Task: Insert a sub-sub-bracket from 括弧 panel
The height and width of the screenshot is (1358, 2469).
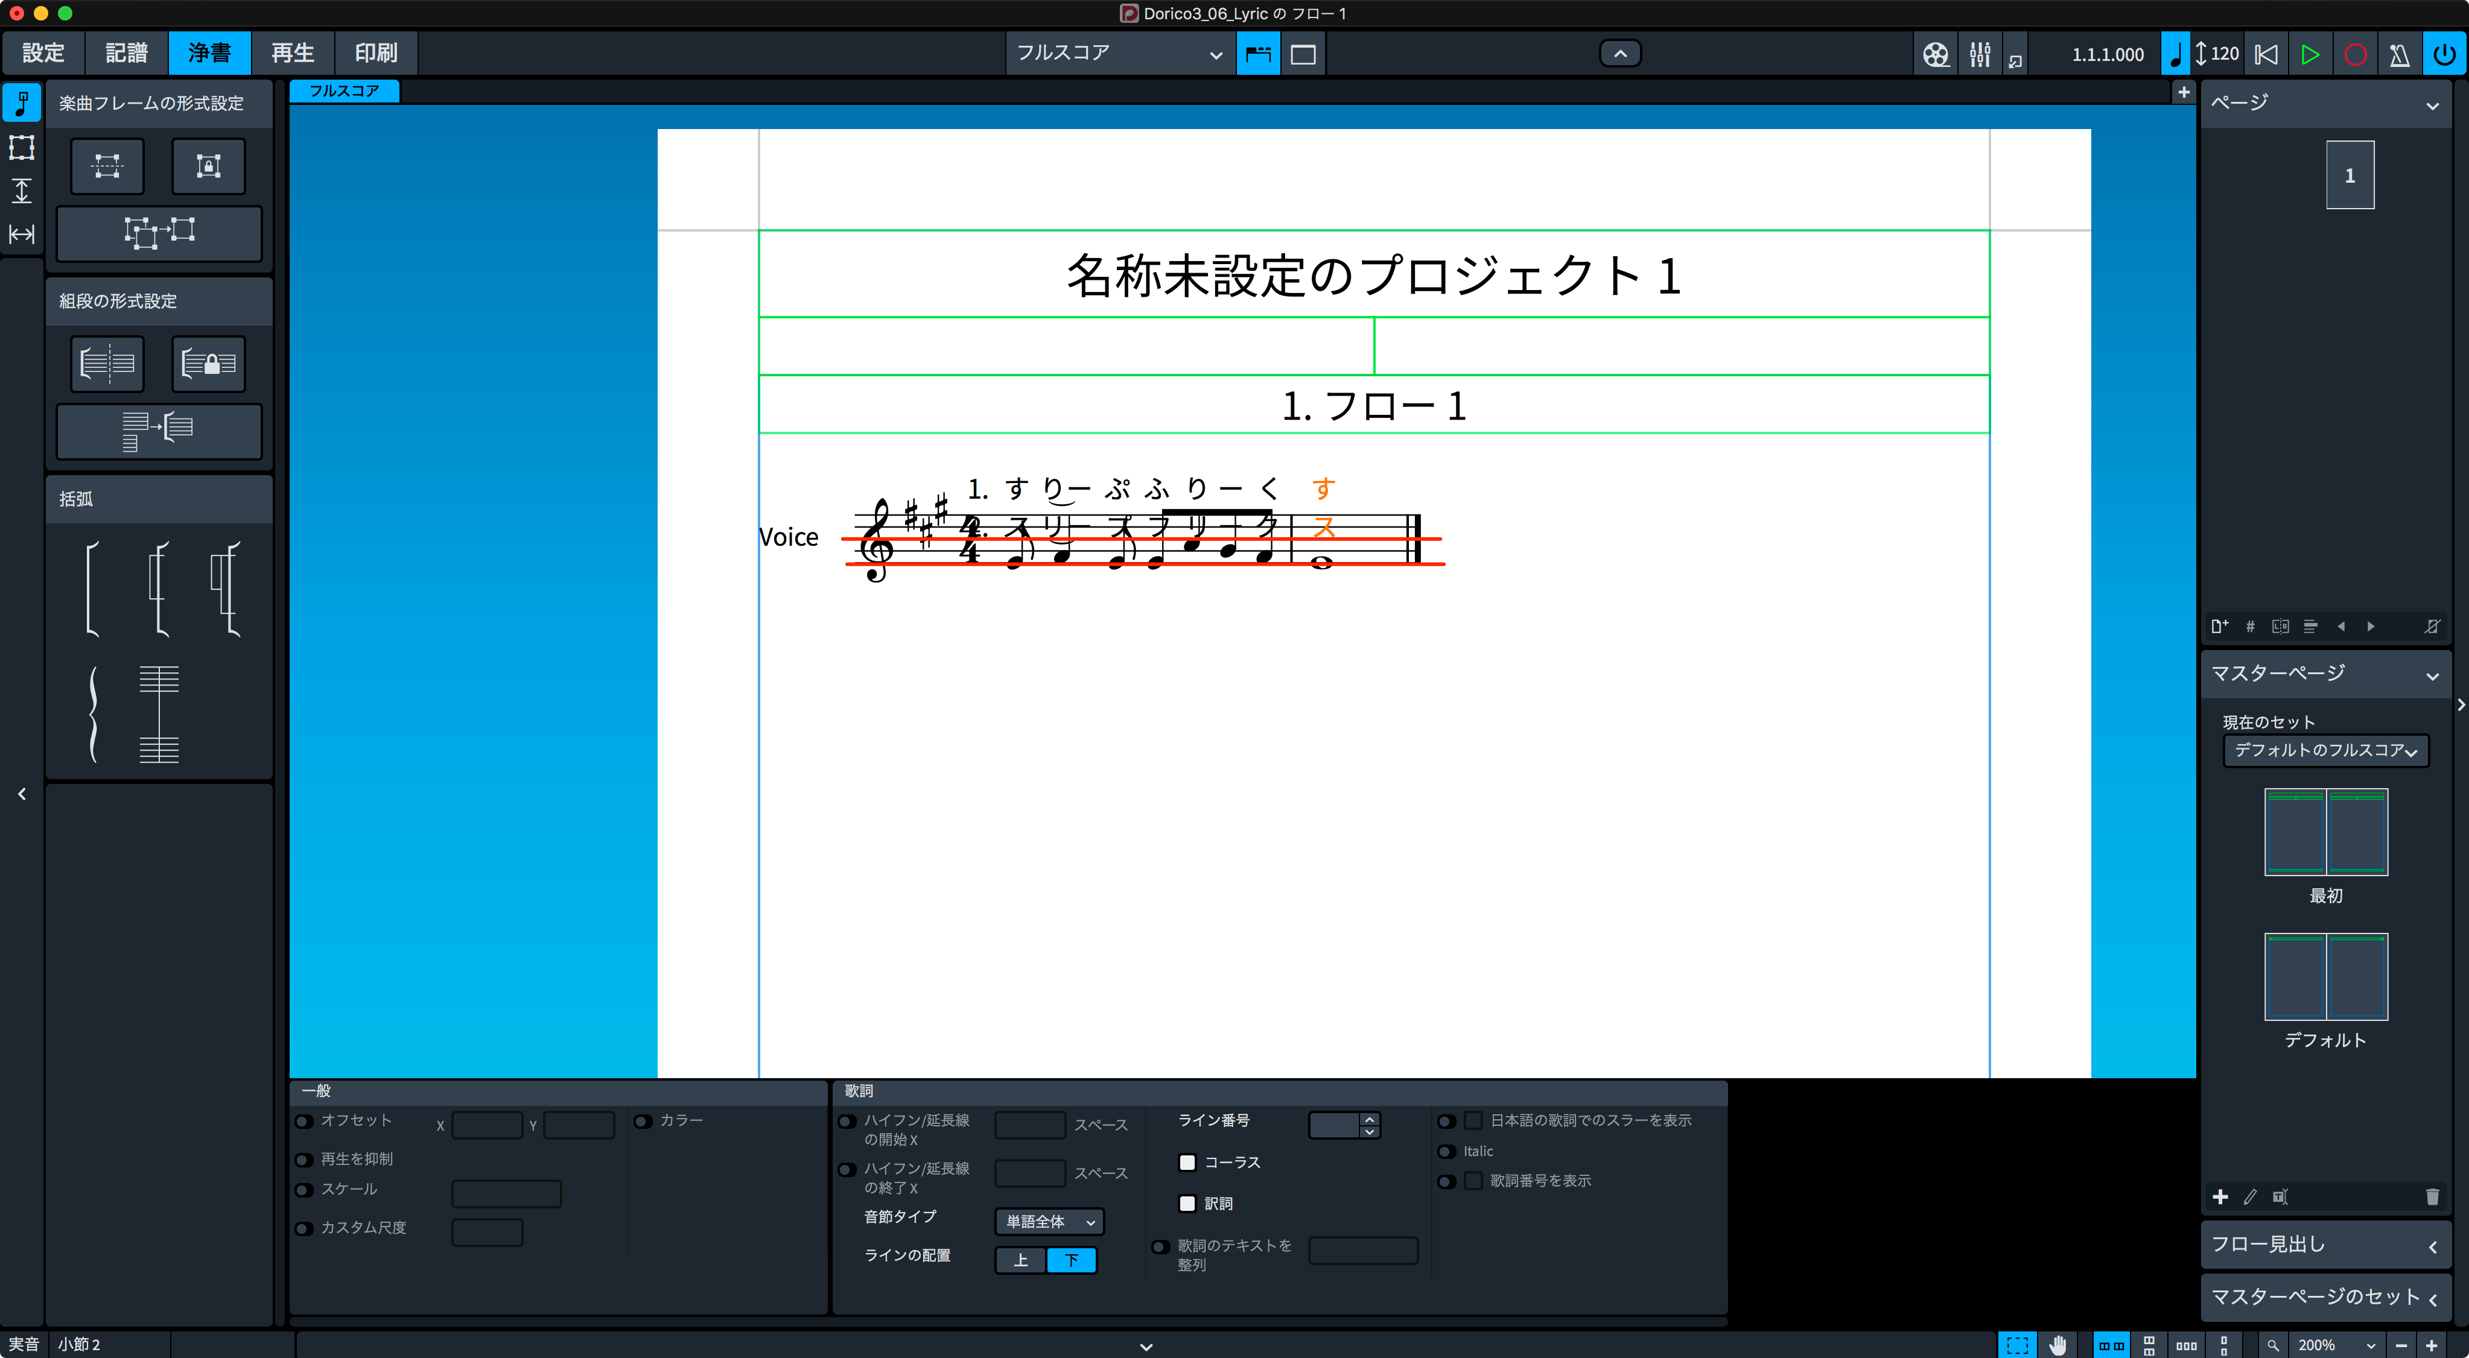Action: click(226, 588)
